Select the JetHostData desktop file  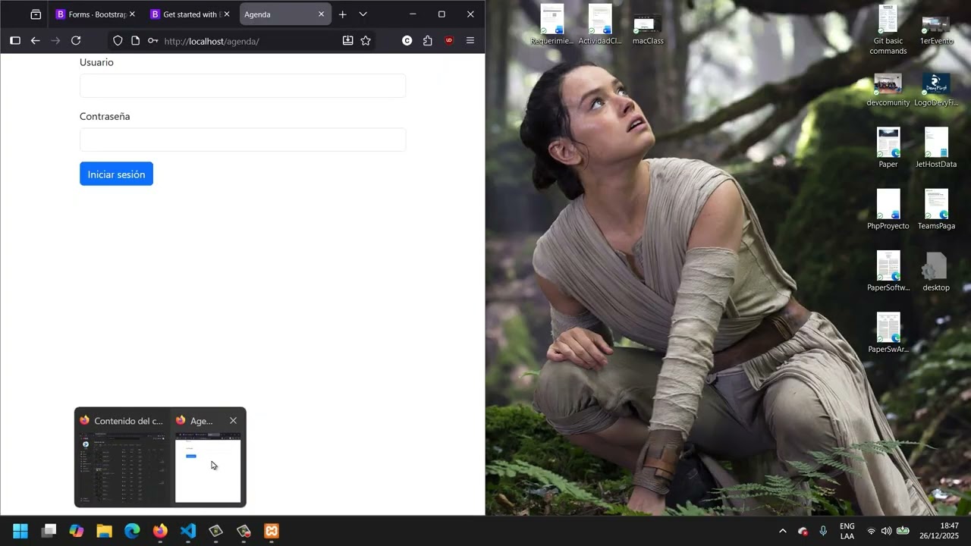click(936, 148)
